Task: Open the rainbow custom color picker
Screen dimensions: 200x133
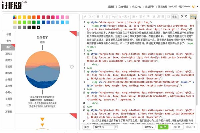Action: (15, 17)
